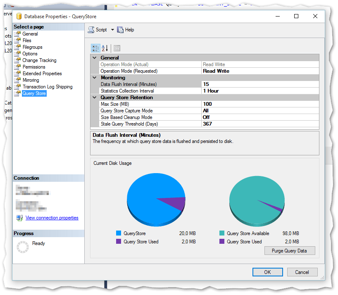This screenshot has height=295, width=338.
Task: Click the Help icon in toolbar
Action: click(120, 30)
